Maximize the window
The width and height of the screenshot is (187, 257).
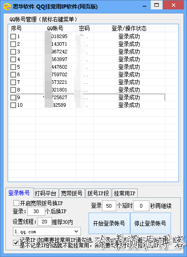click(157, 5)
